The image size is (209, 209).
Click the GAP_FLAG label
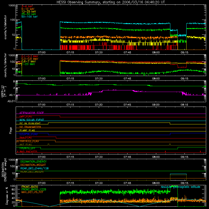(26, 116)
